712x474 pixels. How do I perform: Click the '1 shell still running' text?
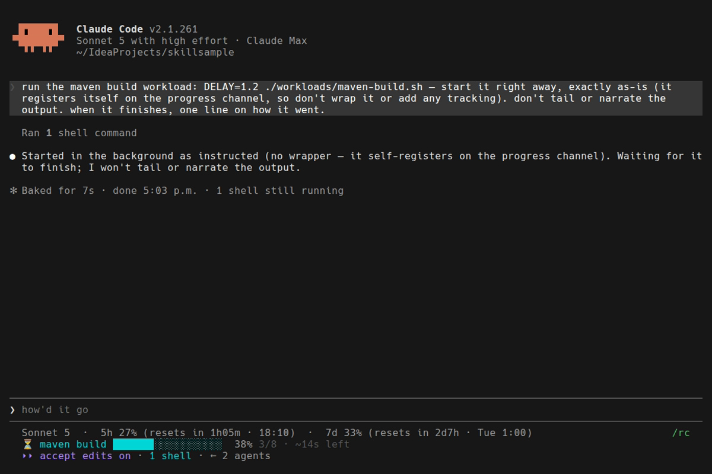click(x=280, y=191)
